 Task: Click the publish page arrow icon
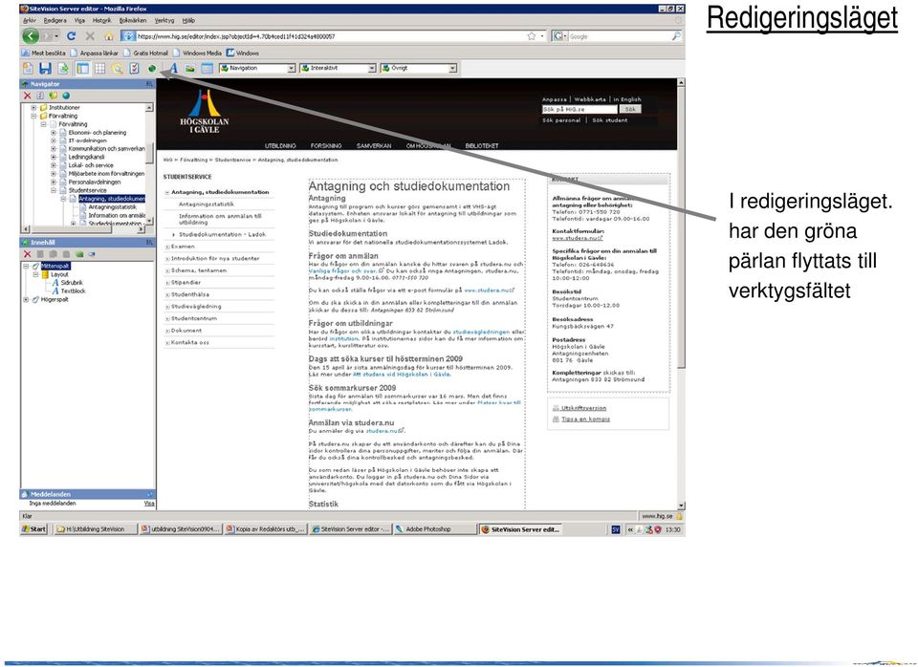(63, 69)
